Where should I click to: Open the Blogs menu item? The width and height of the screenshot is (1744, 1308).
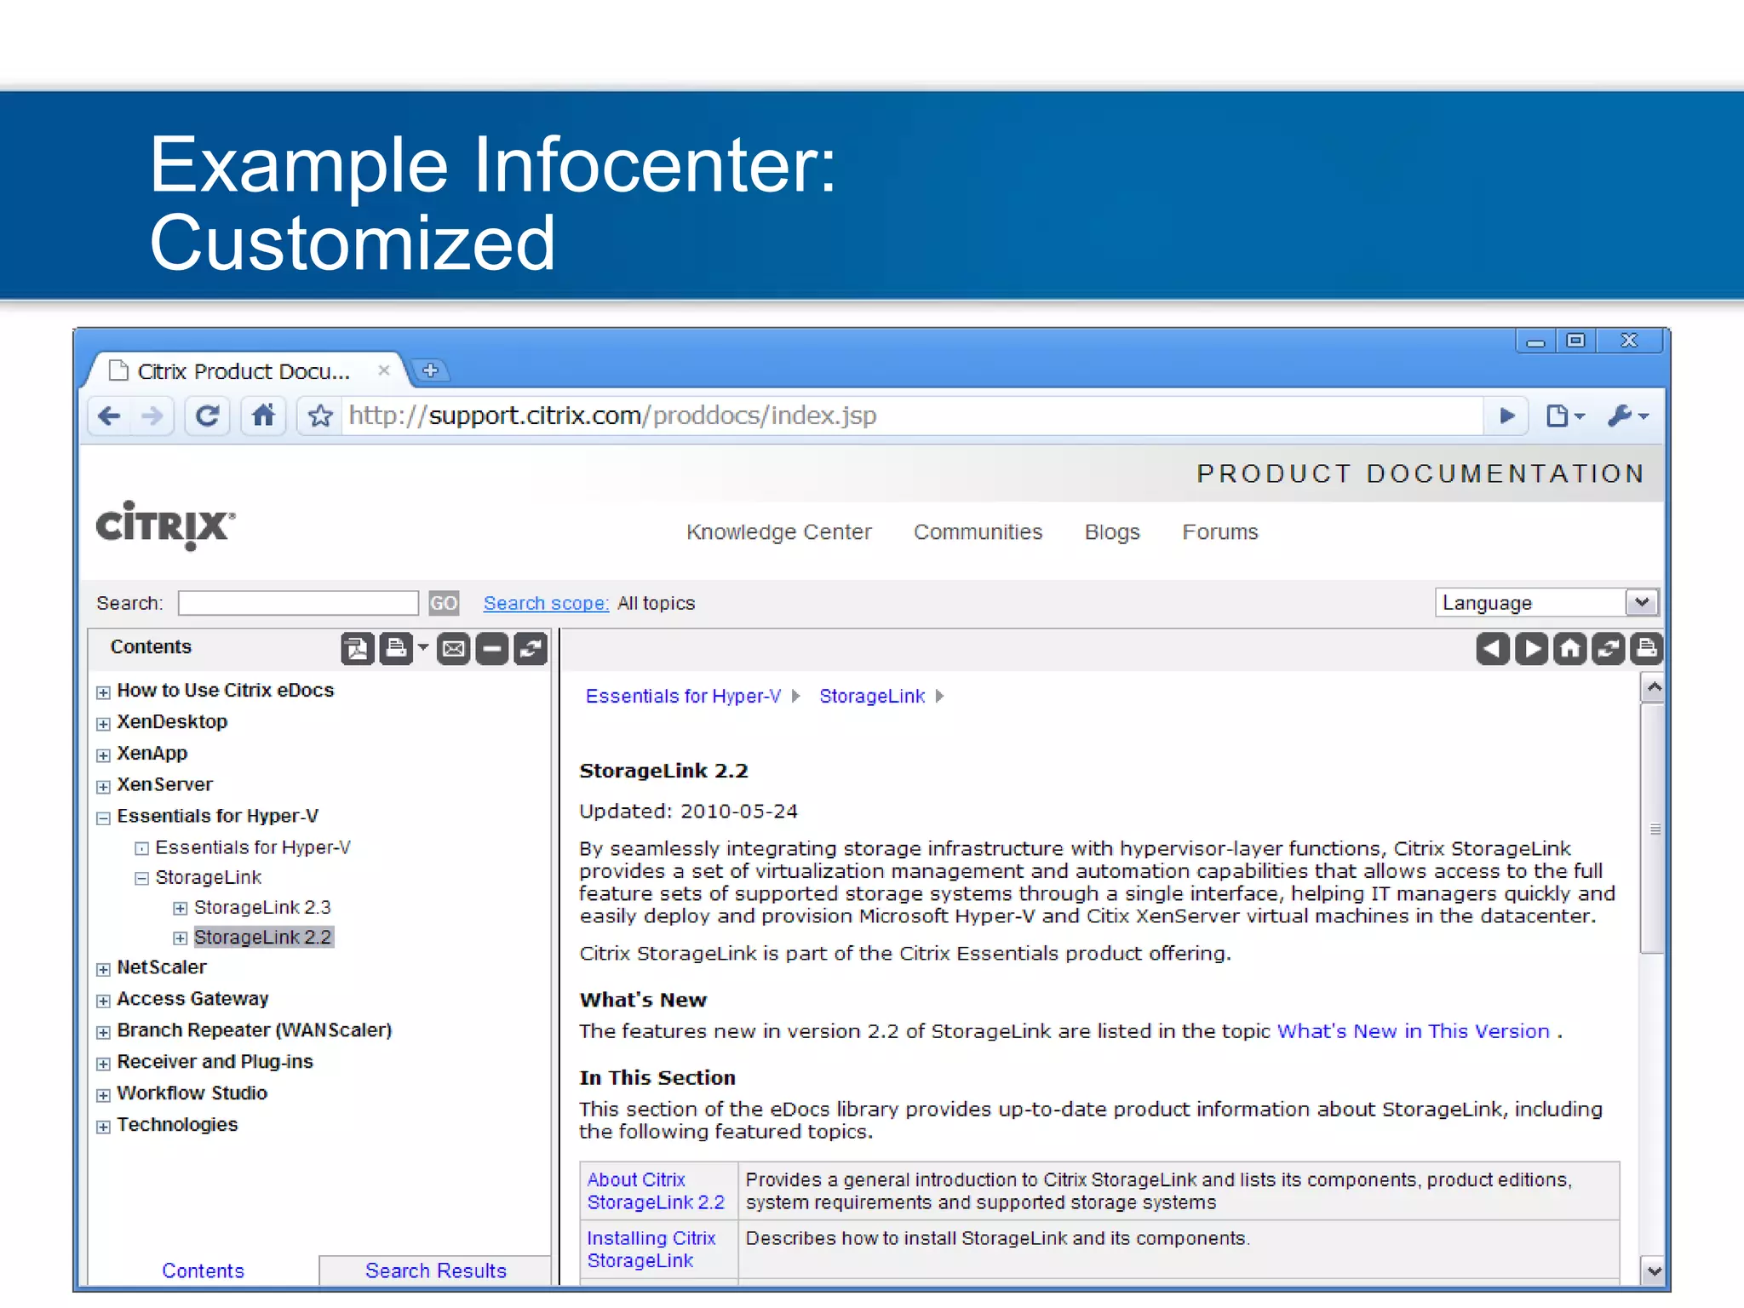pyautogui.click(x=1112, y=532)
